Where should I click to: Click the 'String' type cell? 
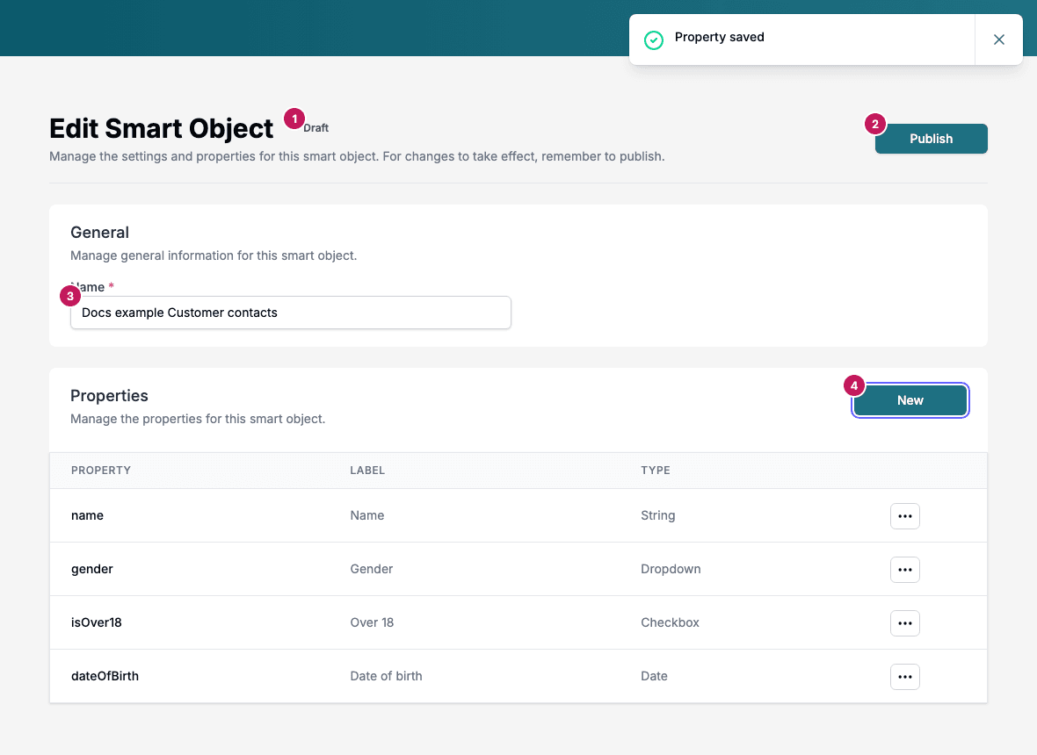click(658, 515)
